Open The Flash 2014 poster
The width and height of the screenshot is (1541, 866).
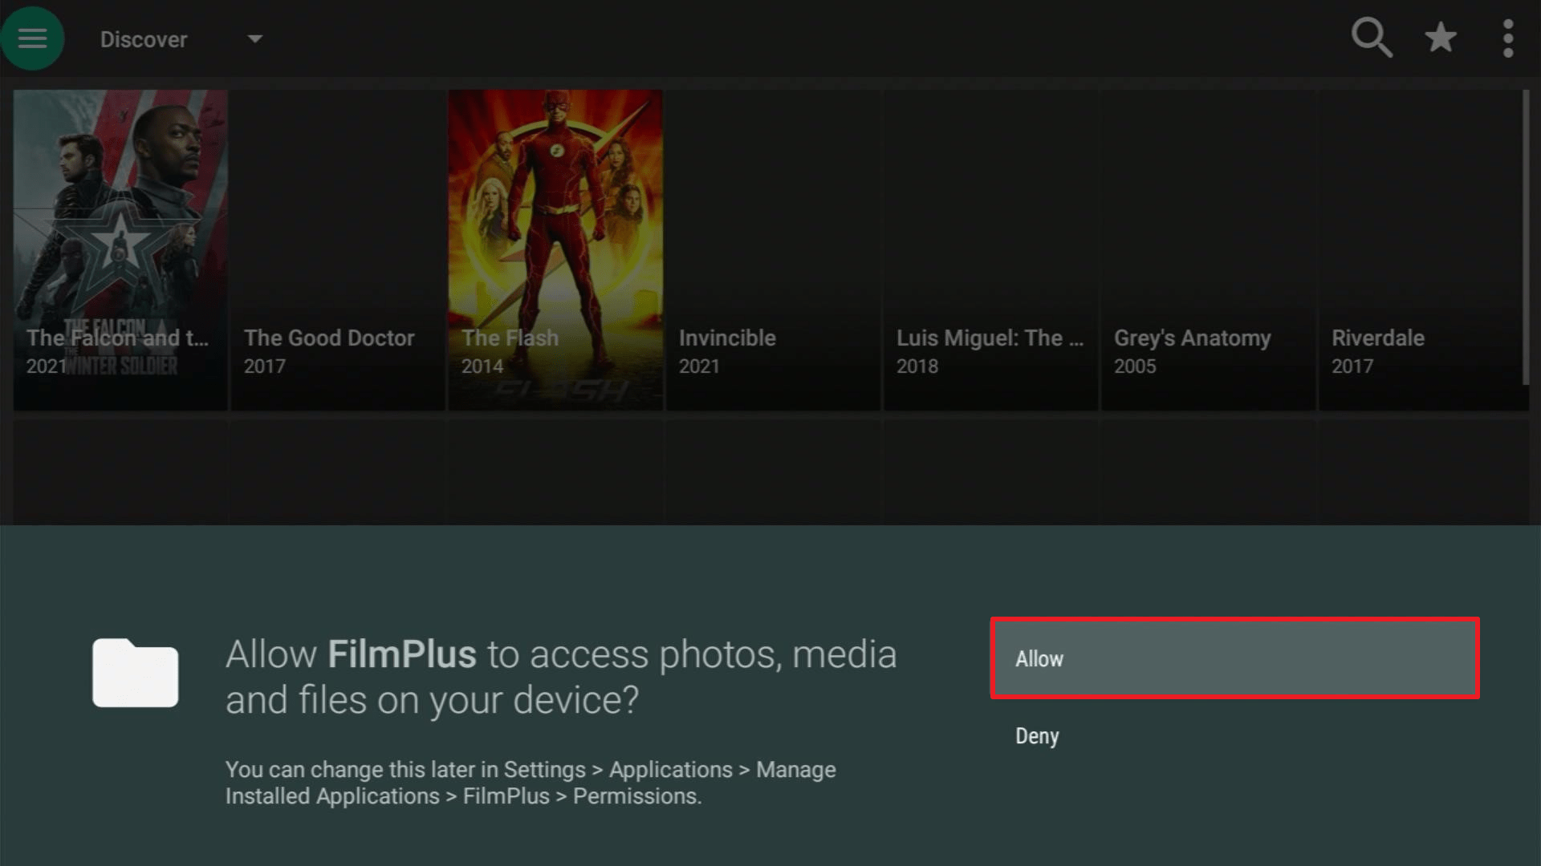point(555,250)
